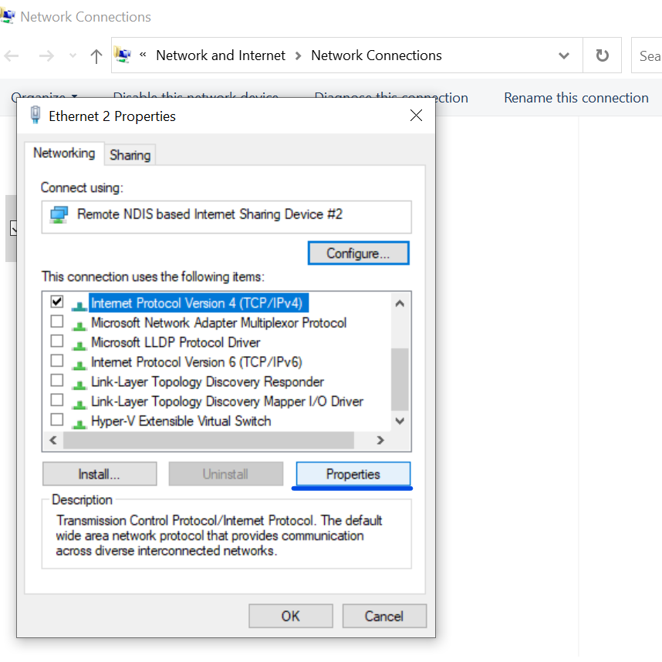
Task: Click Rename this connection in toolbar
Action: (x=576, y=98)
